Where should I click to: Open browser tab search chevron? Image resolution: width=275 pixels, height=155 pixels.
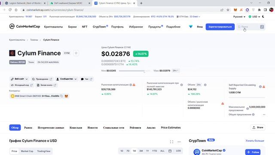point(251,3)
